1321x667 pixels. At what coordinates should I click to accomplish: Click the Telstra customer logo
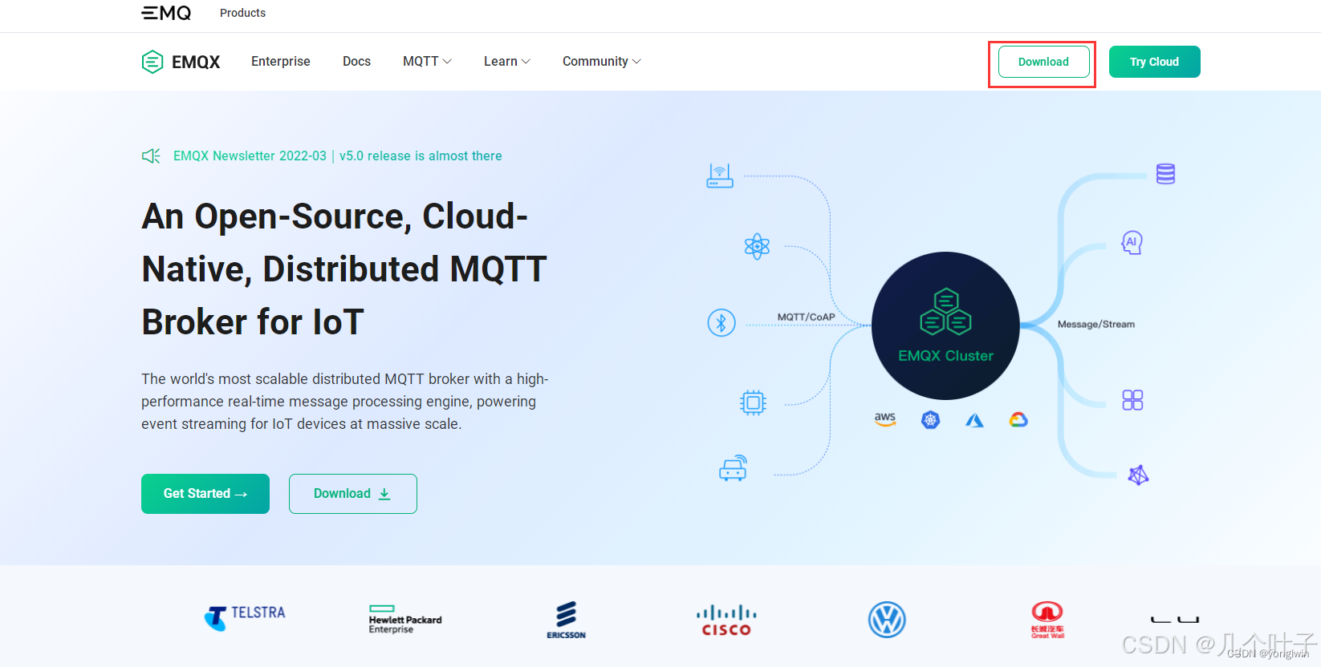(245, 618)
